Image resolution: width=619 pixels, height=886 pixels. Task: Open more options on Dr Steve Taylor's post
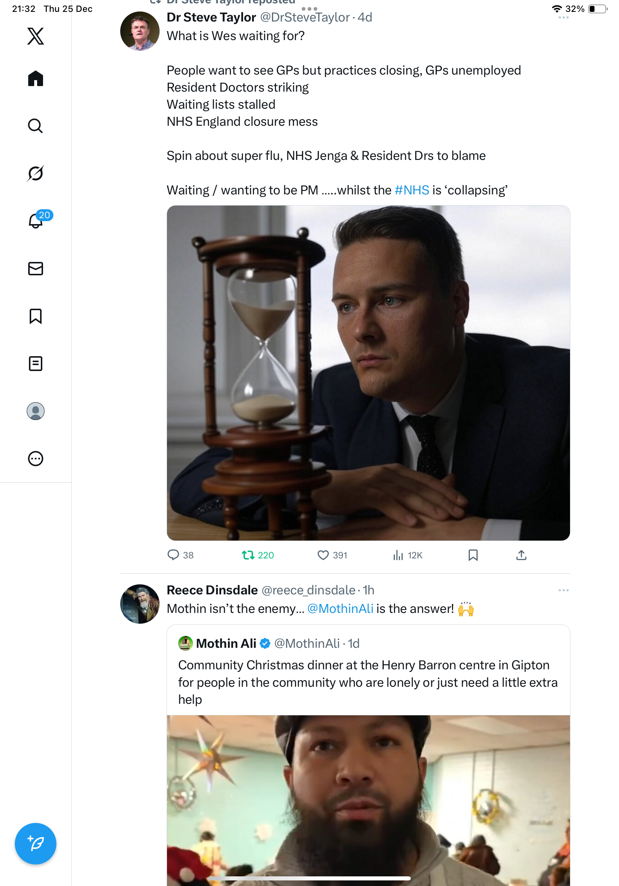tap(563, 17)
